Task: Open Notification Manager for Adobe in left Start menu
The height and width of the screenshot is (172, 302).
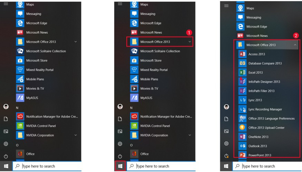Action: click(x=47, y=117)
